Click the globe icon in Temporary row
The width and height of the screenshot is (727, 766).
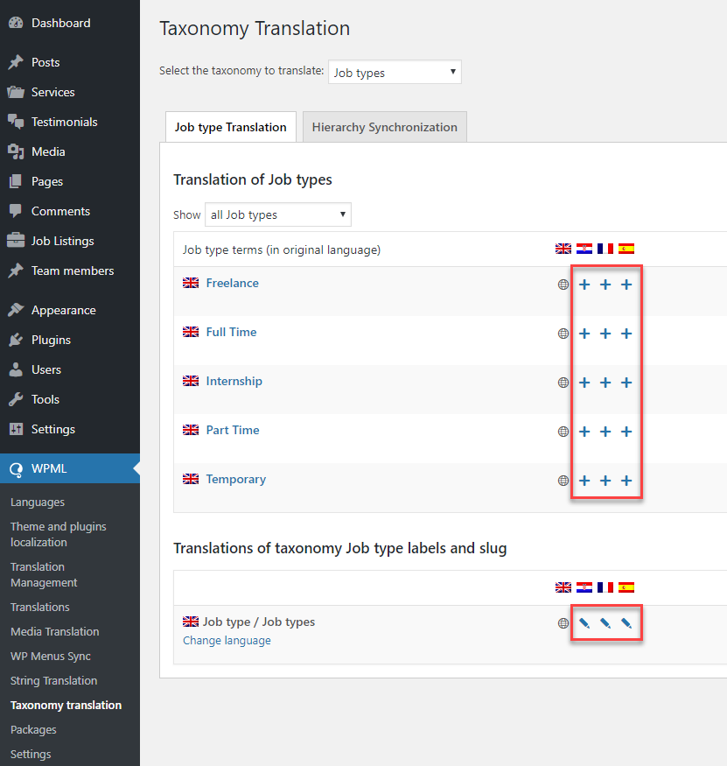click(563, 481)
